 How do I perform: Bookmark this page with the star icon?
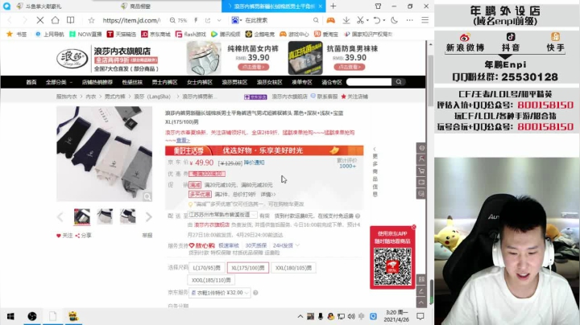tap(91, 20)
